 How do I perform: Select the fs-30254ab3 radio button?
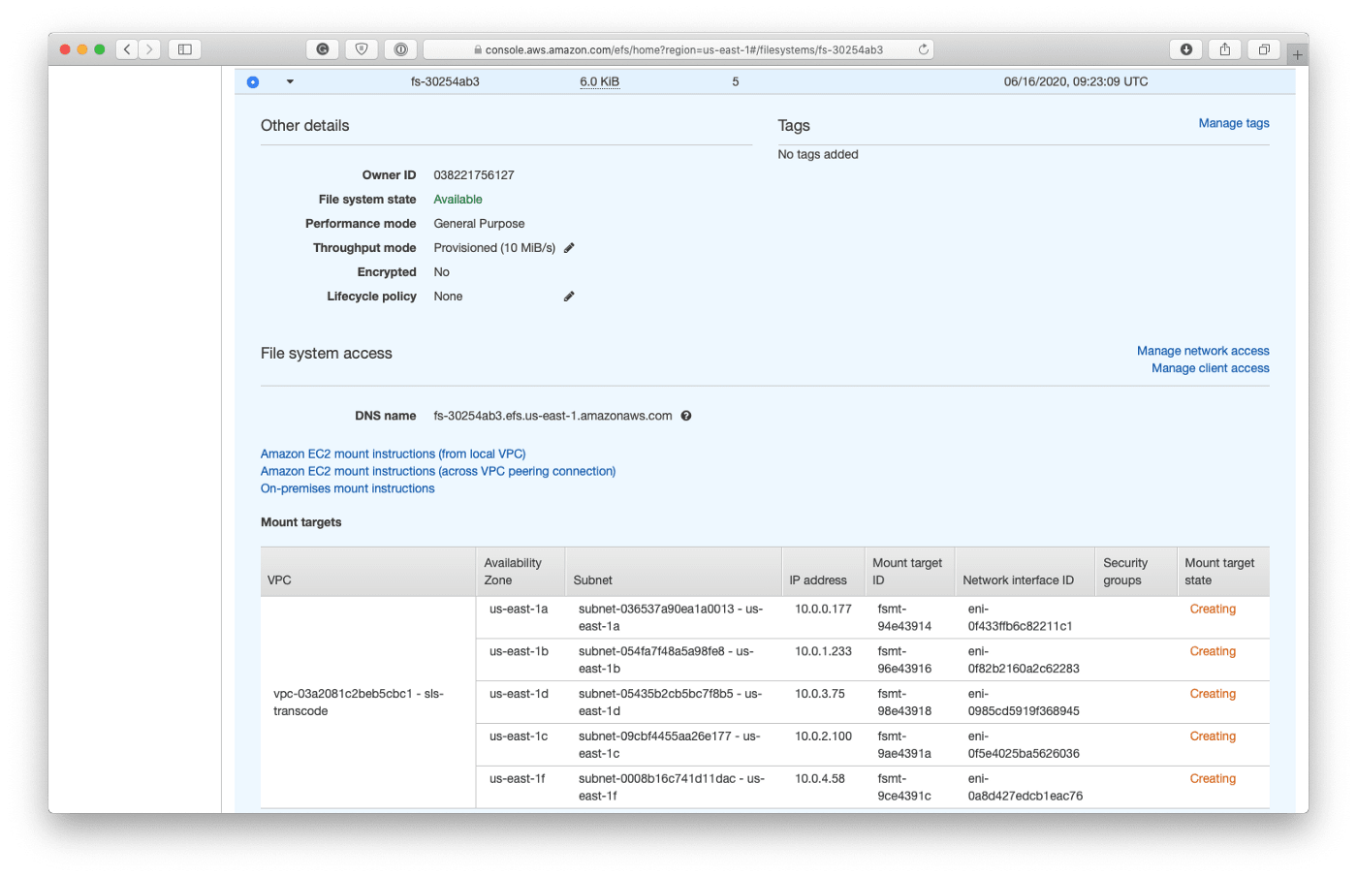tap(253, 82)
